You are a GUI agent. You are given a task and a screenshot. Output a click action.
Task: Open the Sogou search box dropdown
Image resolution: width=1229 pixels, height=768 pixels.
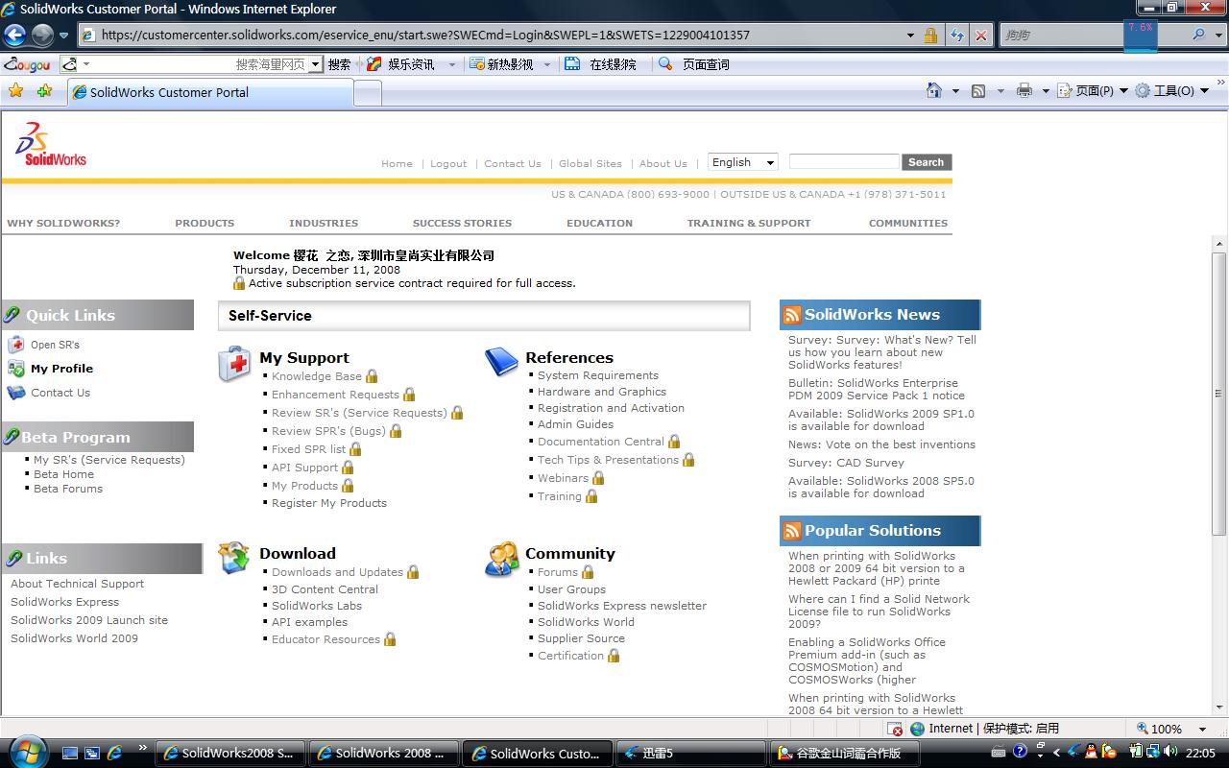tap(315, 64)
